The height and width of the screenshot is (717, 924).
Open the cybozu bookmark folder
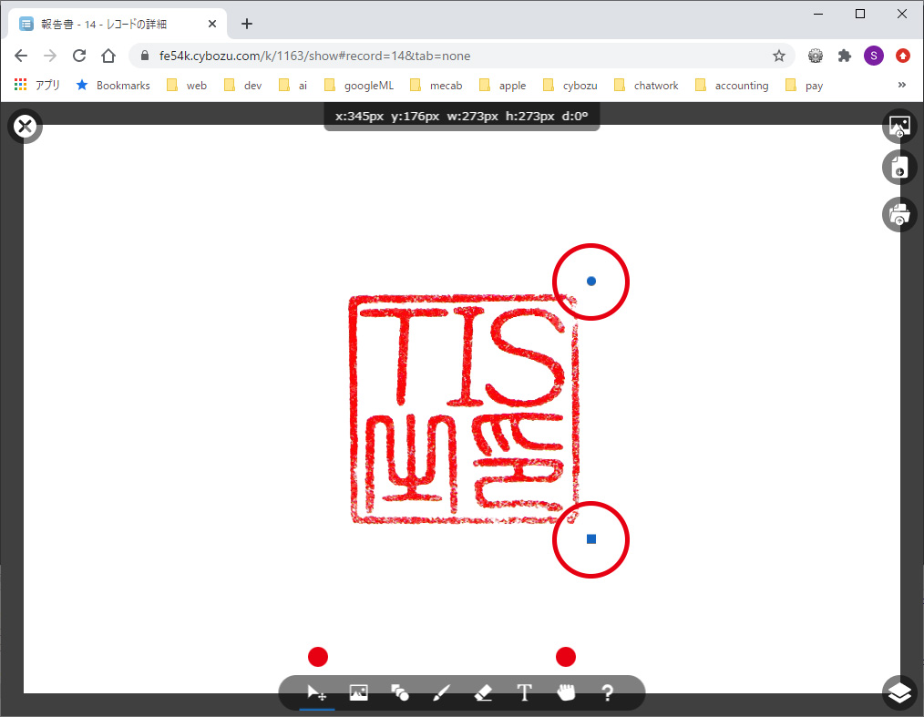click(570, 86)
